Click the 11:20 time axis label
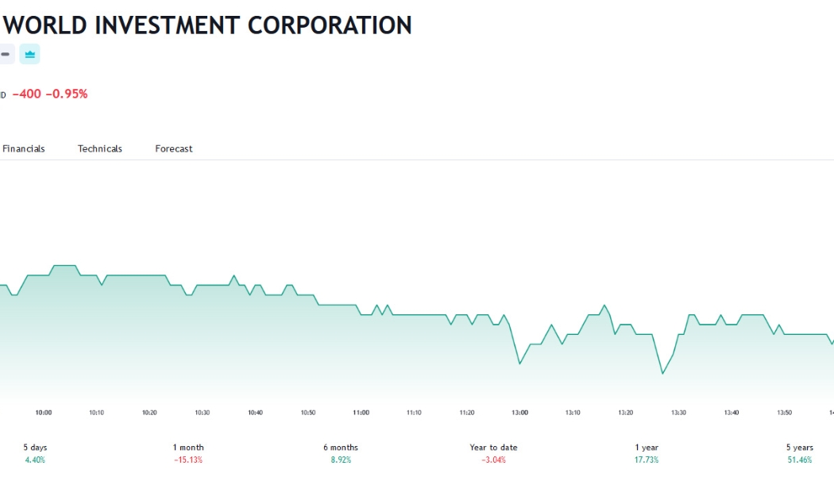This screenshot has width=834, height=500. tap(467, 413)
